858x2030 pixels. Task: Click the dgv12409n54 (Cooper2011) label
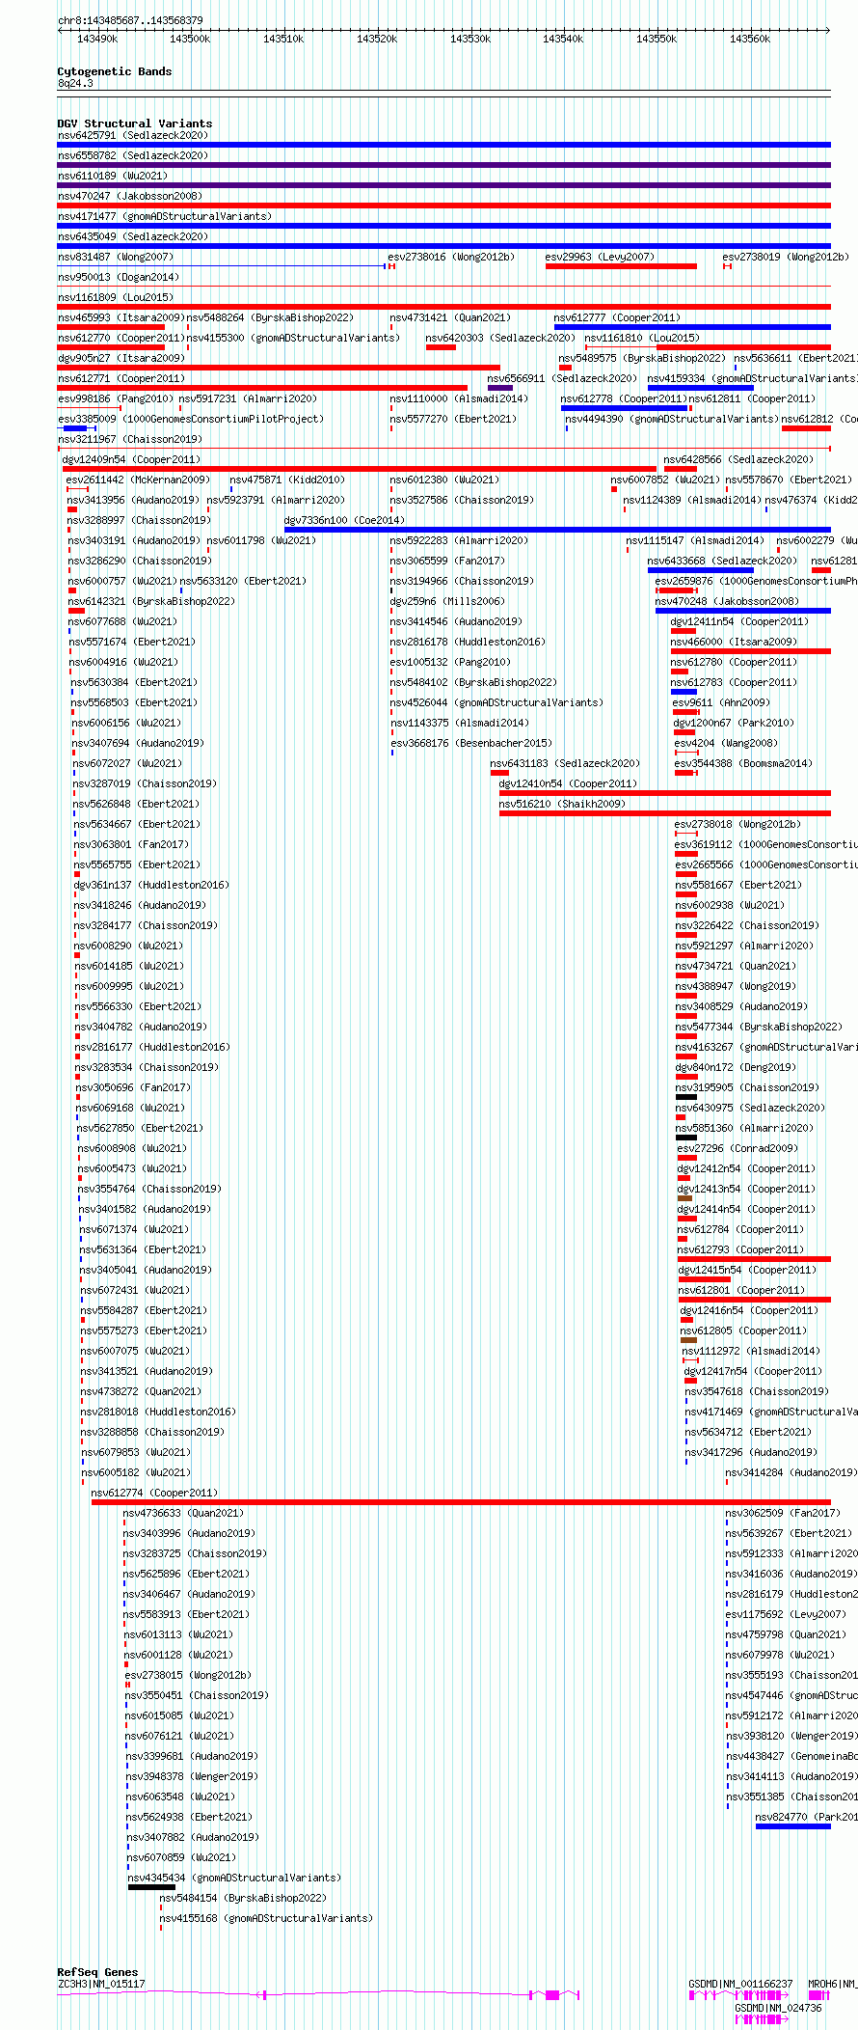click(x=131, y=459)
